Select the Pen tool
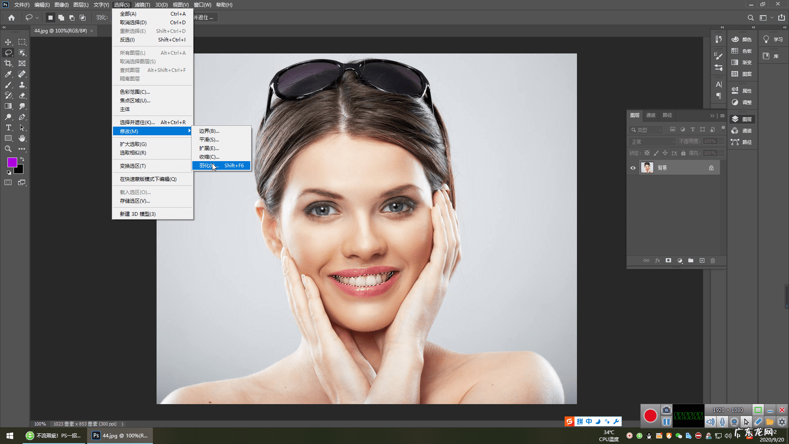Screen dimensions: 789x444 (x=22, y=117)
